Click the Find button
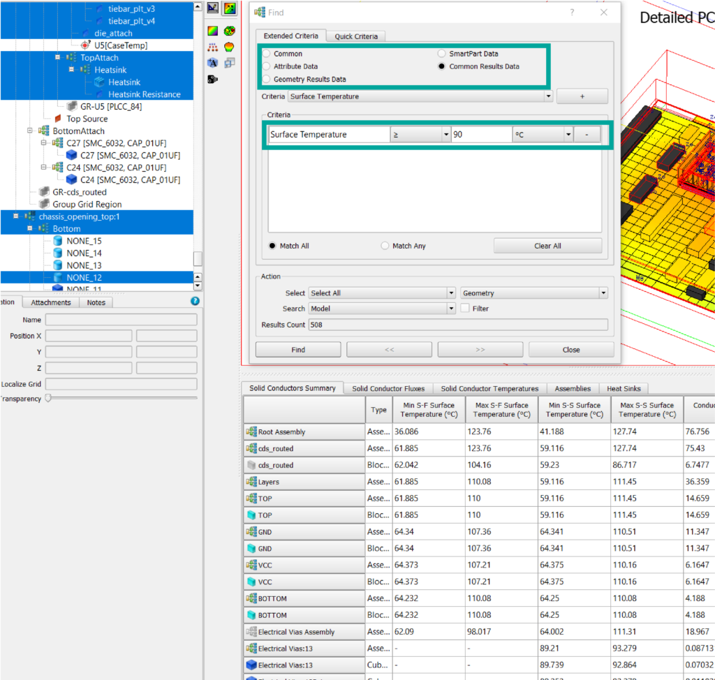 [x=297, y=349]
